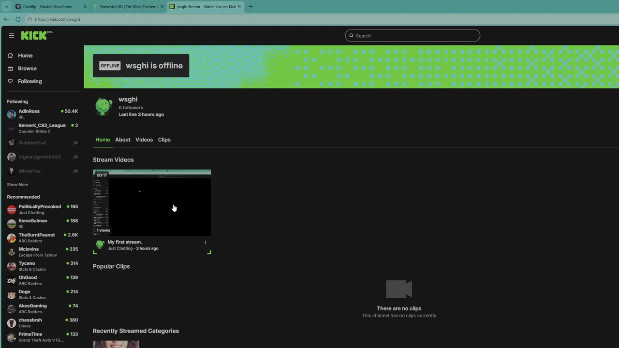Click OFFLINE badge in banner
The width and height of the screenshot is (619, 348).
(110, 66)
